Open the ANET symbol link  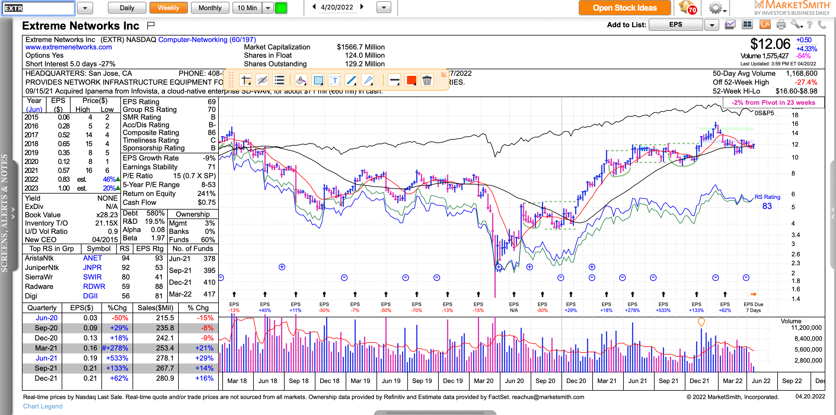(x=92, y=258)
